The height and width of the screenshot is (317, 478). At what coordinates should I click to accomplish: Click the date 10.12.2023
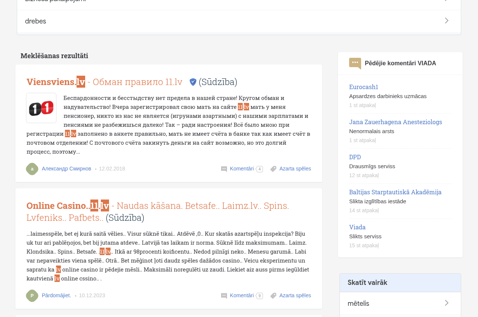92,295
